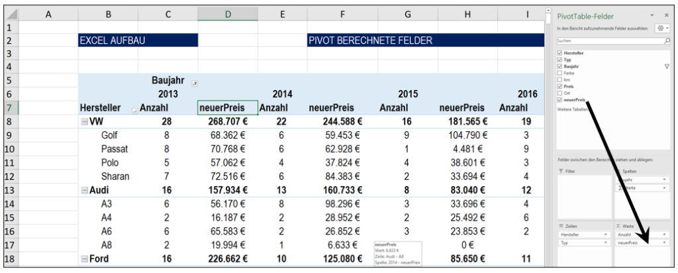Select column G header
This screenshot has height=273, width=678.
tap(407, 15)
